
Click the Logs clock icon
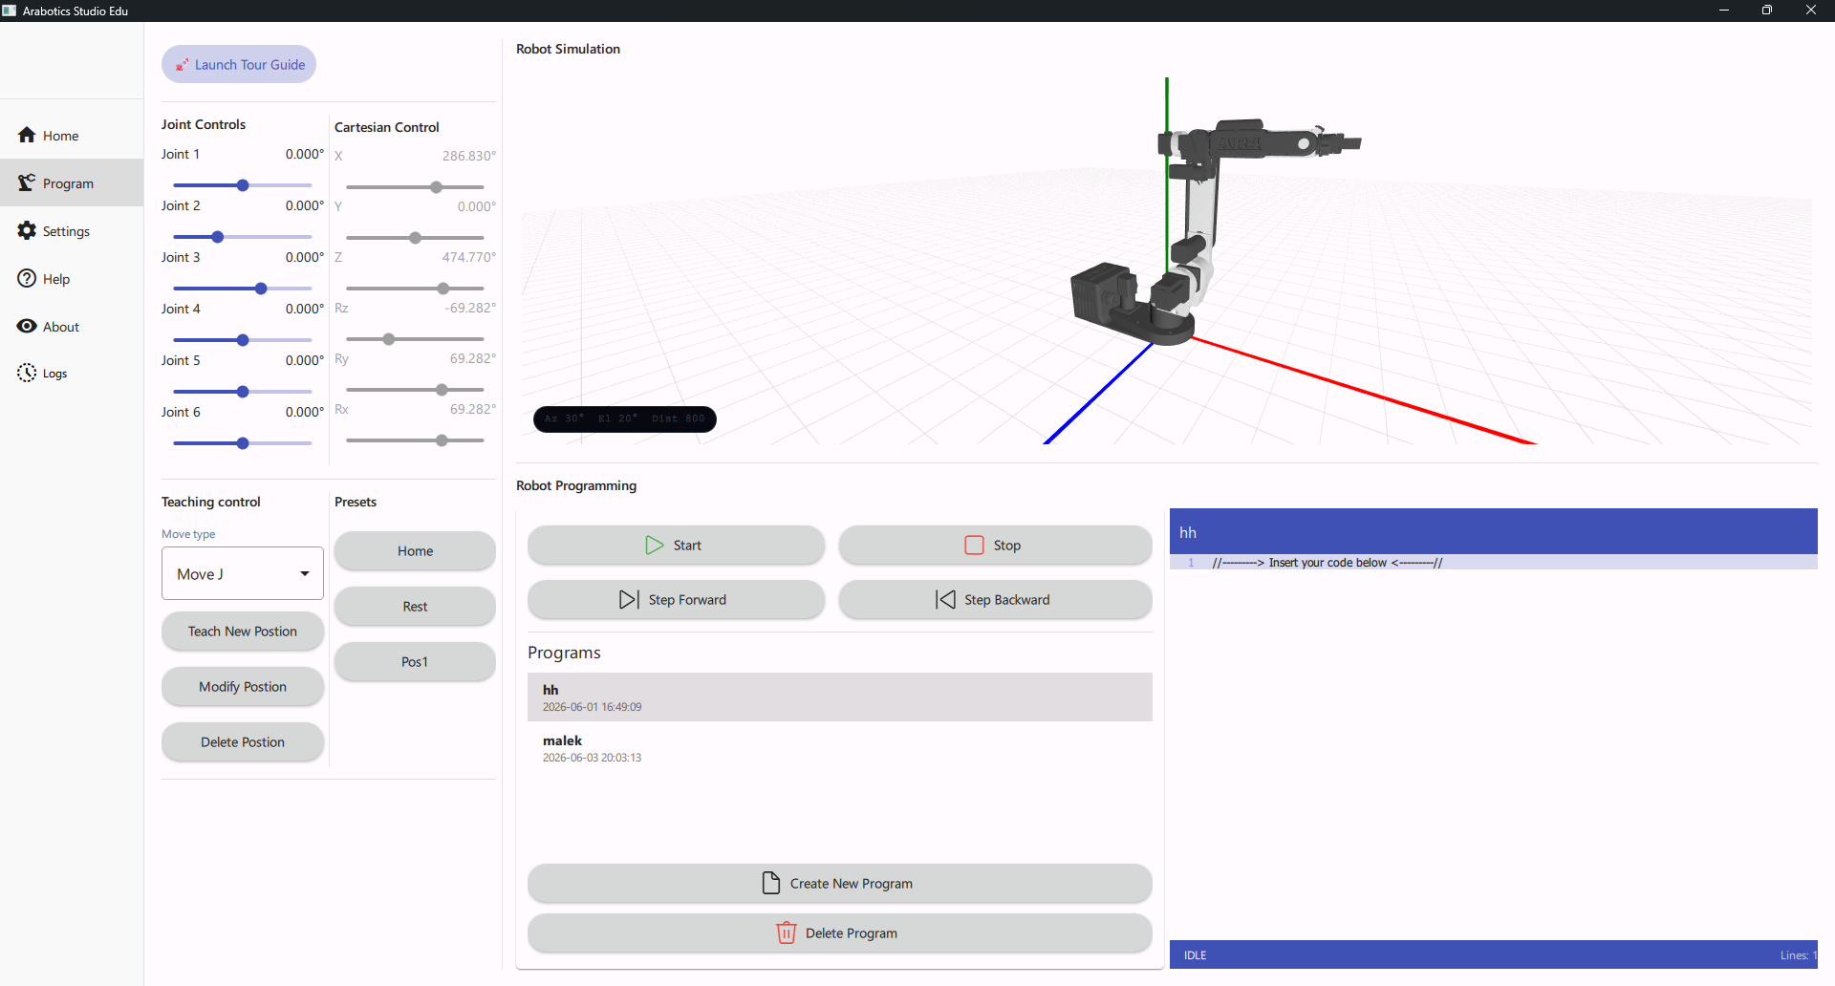point(27,373)
